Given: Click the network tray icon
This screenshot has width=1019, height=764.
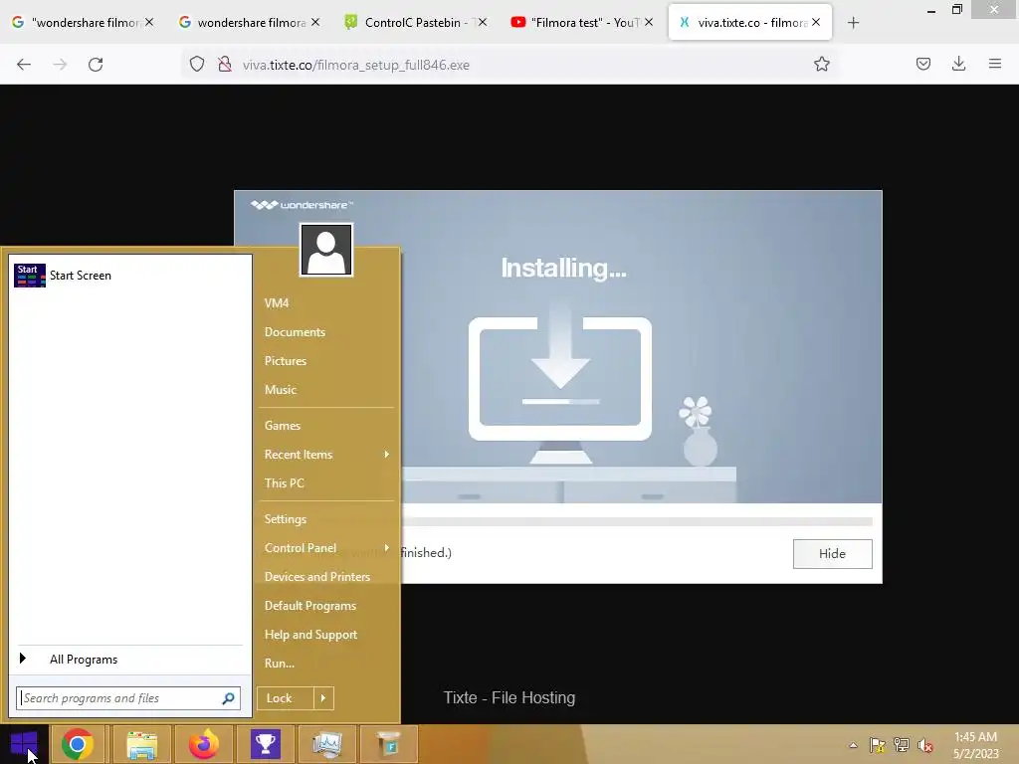Looking at the screenshot, I should [902, 745].
